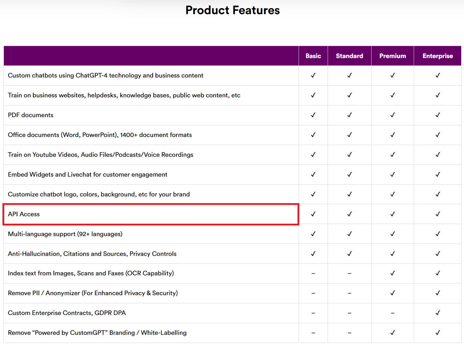Select the Basic column header

coord(313,56)
